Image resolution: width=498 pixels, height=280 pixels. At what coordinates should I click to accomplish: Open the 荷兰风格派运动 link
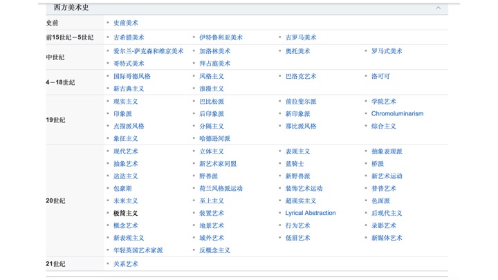pos(221,189)
